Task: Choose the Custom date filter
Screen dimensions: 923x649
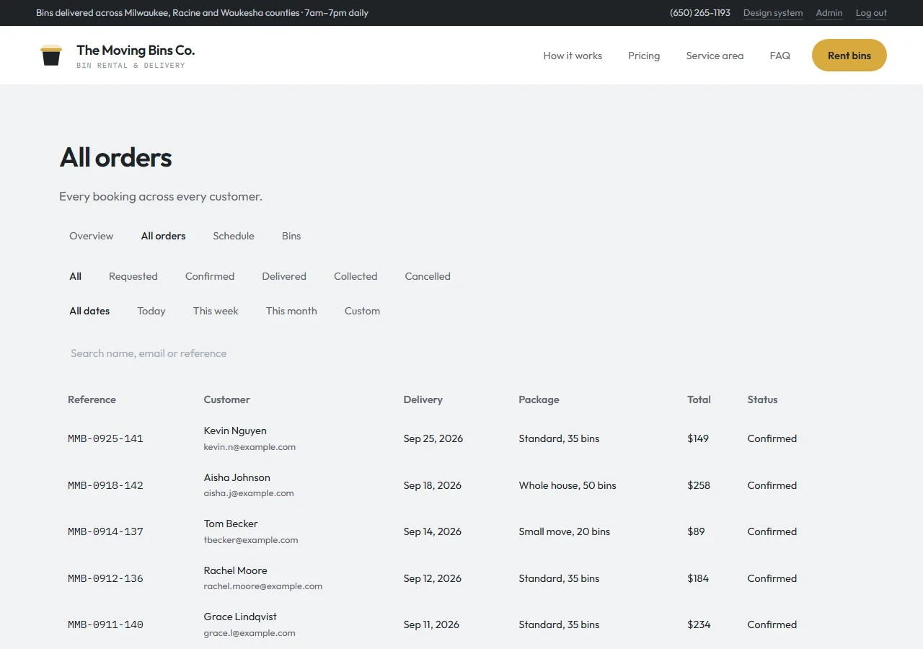Action: click(x=362, y=311)
